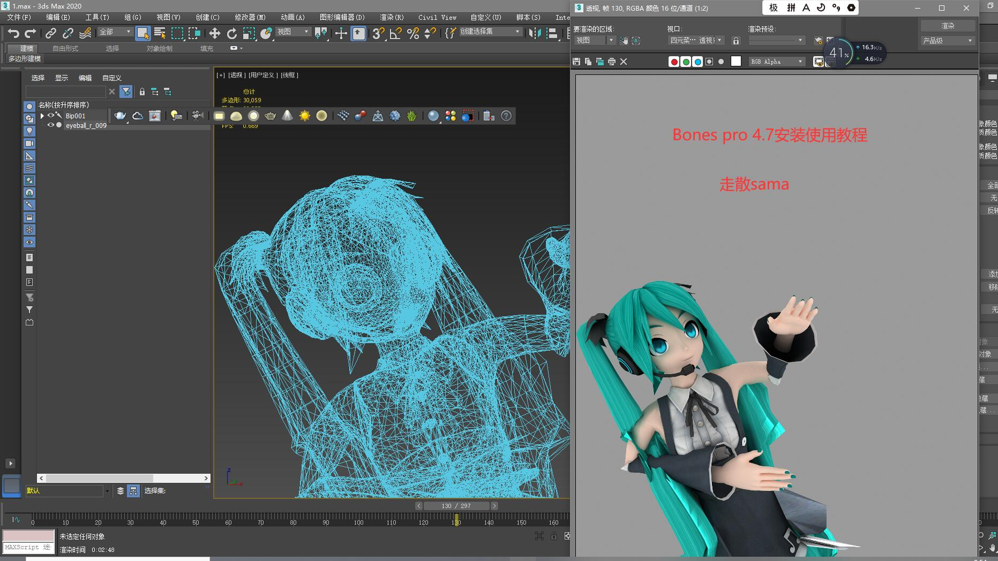Select the Select and Link tool

pyautogui.click(x=50, y=33)
